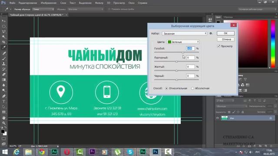Open the Цвета dropdown showing Зеленые
This screenshot has width=278, height=156.
(x=183, y=42)
